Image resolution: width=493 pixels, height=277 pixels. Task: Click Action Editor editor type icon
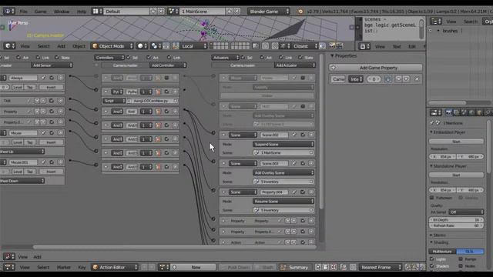point(8,267)
